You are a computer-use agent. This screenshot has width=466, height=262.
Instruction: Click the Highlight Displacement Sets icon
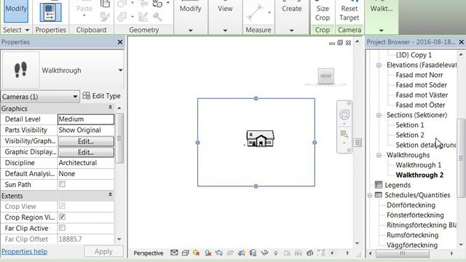pos(309,253)
